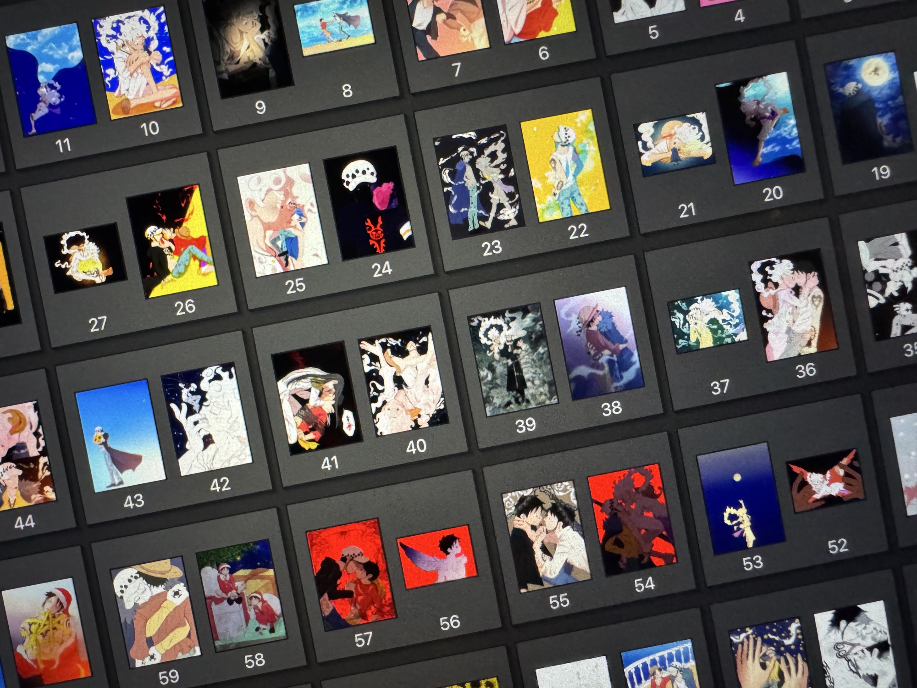Select thumbnail 25 with pale pink artwork
Screen dimensions: 917x688
point(282,220)
